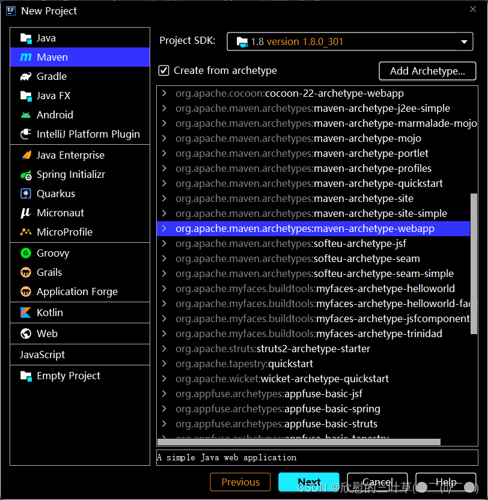Select Spring Initializr project type label
The width and height of the screenshot is (488, 500).
coord(71,175)
